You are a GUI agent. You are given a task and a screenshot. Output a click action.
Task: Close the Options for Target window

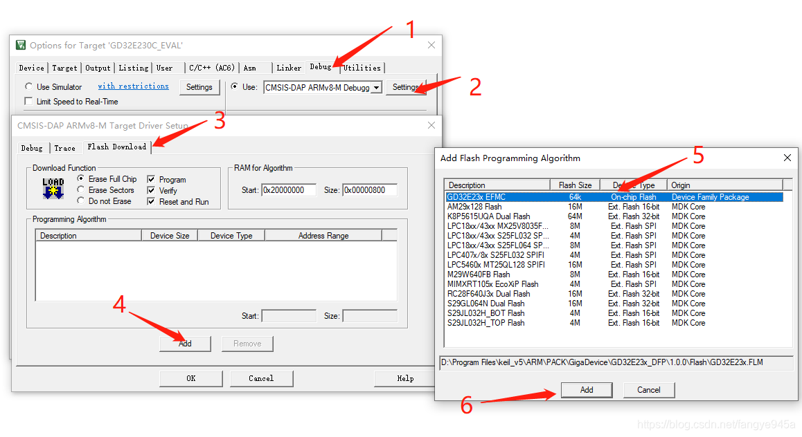pyautogui.click(x=431, y=45)
